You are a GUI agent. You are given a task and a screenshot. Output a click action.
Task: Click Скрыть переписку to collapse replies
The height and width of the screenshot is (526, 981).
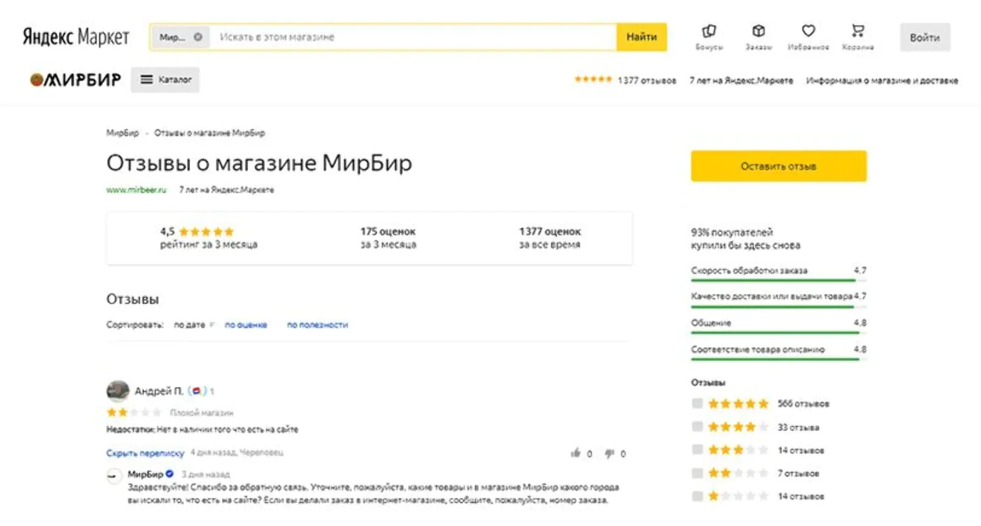(x=145, y=453)
